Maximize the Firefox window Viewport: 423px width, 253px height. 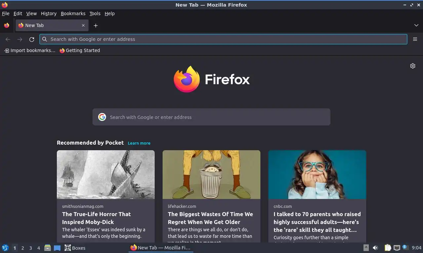(x=412, y=5)
